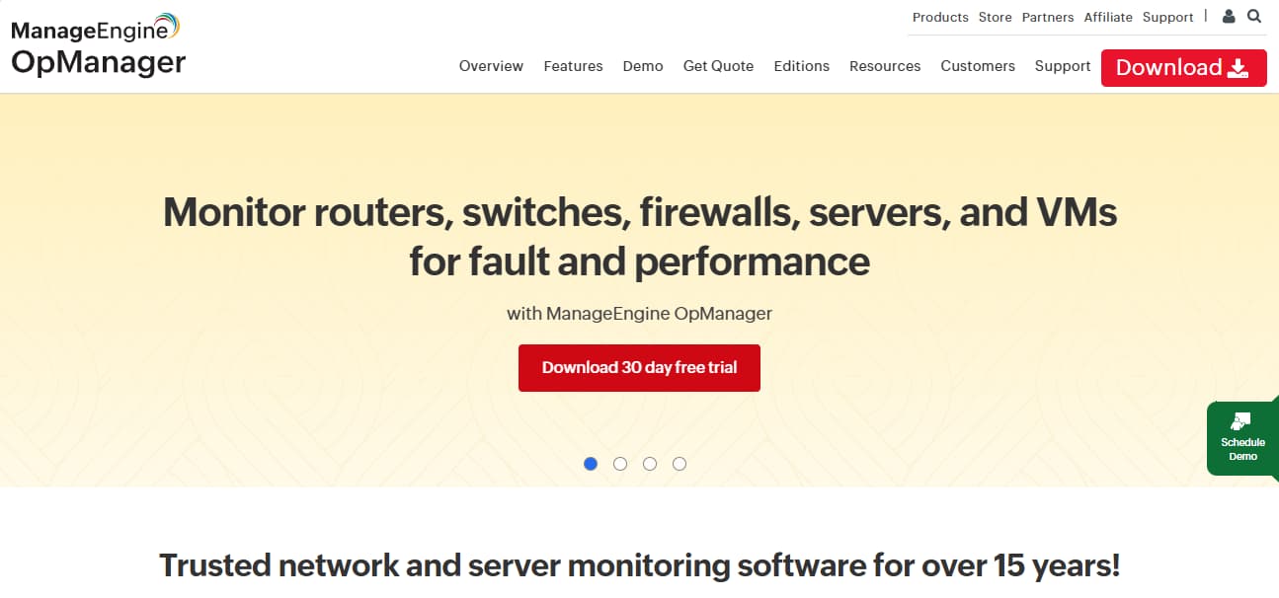
Task: Open the Partners top link
Action: click(x=1048, y=17)
